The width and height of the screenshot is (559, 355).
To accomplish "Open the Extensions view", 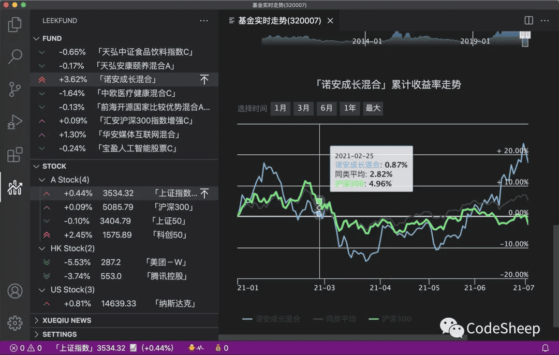I will pyautogui.click(x=14, y=154).
